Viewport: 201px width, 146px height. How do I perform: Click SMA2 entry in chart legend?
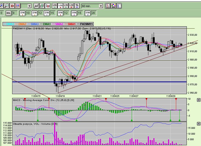(x=57, y=24)
